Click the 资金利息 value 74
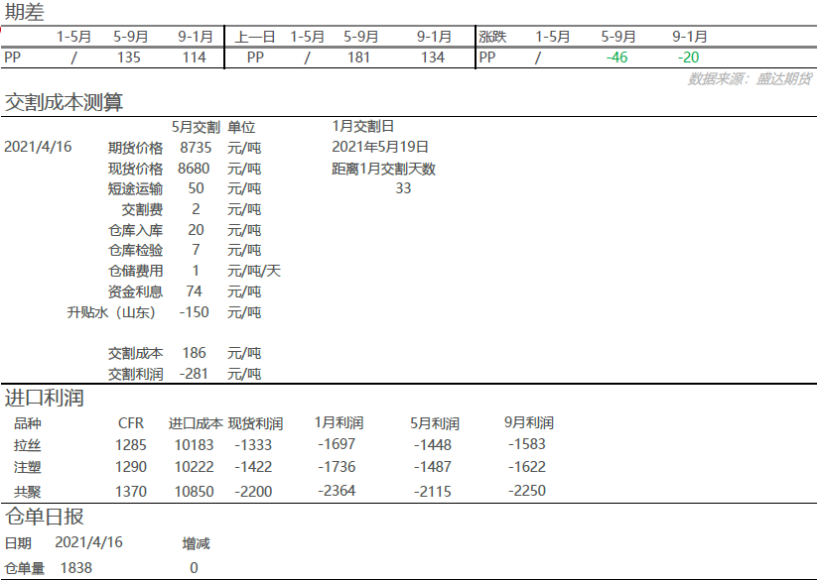The width and height of the screenshot is (818, 581). [195, 291]
